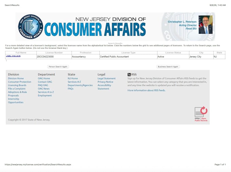
Task: Click the page URL in the footer
Action: (38, 165)
